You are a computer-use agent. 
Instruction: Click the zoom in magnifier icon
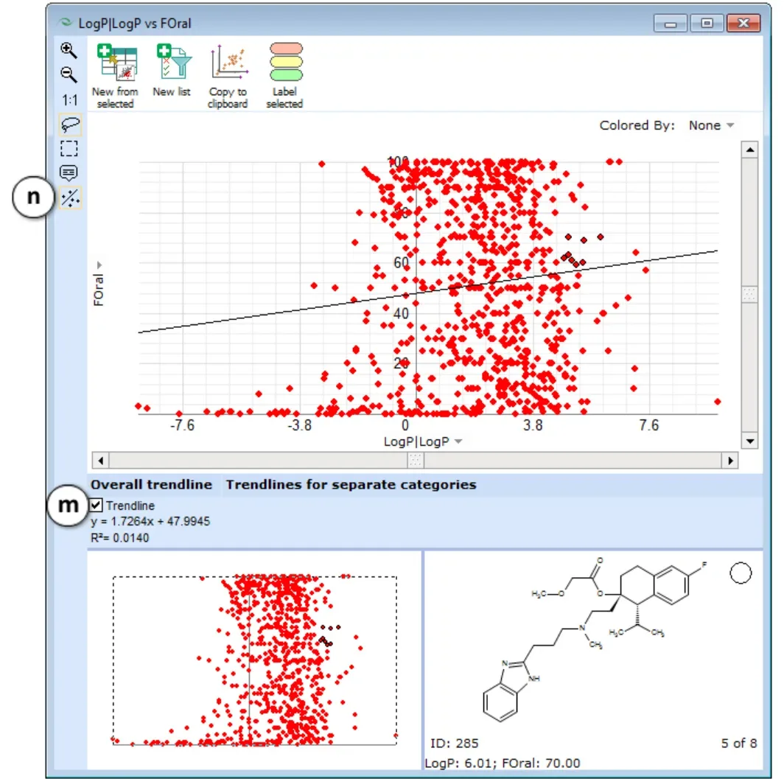(x=69, y=50)
